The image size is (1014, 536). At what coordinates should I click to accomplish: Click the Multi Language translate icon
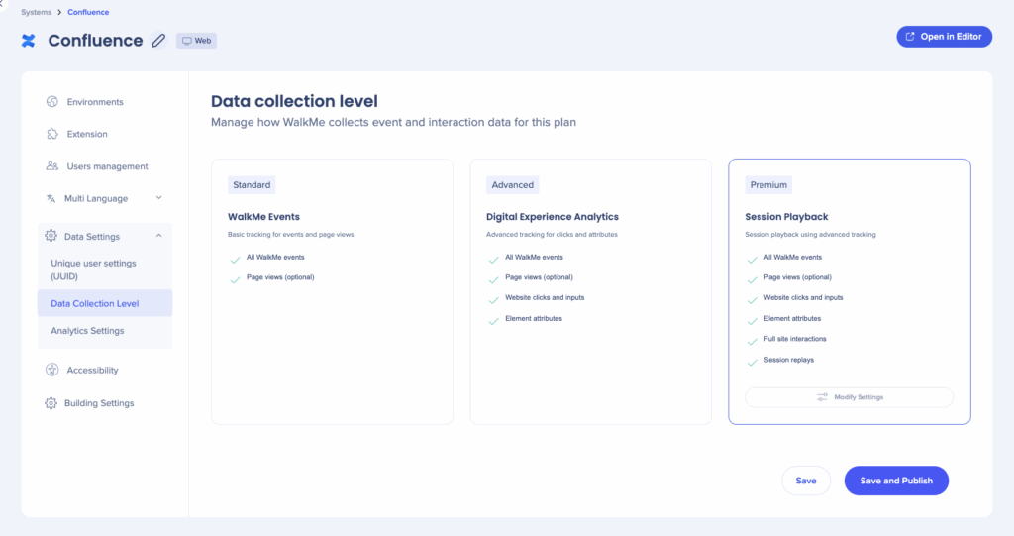point(51,198)
